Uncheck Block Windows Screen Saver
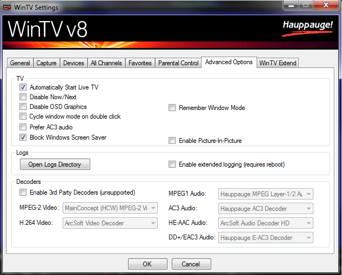The height and width of the screenshot is (275, 342). (x=23, y=137)
